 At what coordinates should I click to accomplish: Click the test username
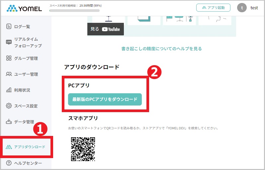pos(254,8)
